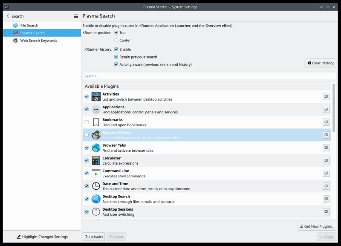The height and width of the screenshot is (246, 341).
Task: Open Web Search Keywords page
Action: pos(38,41)
